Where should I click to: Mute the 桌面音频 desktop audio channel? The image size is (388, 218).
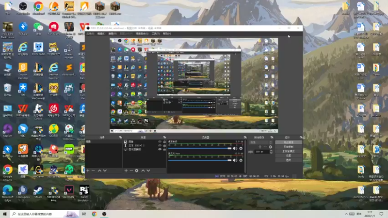[235, 149]
